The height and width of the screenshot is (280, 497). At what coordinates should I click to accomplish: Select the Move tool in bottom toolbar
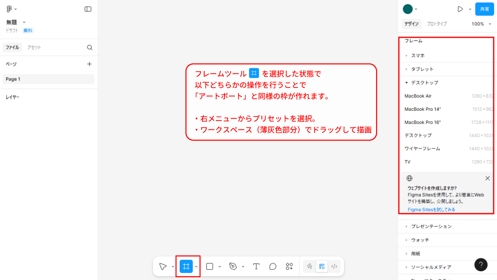(x=163, y=266)
